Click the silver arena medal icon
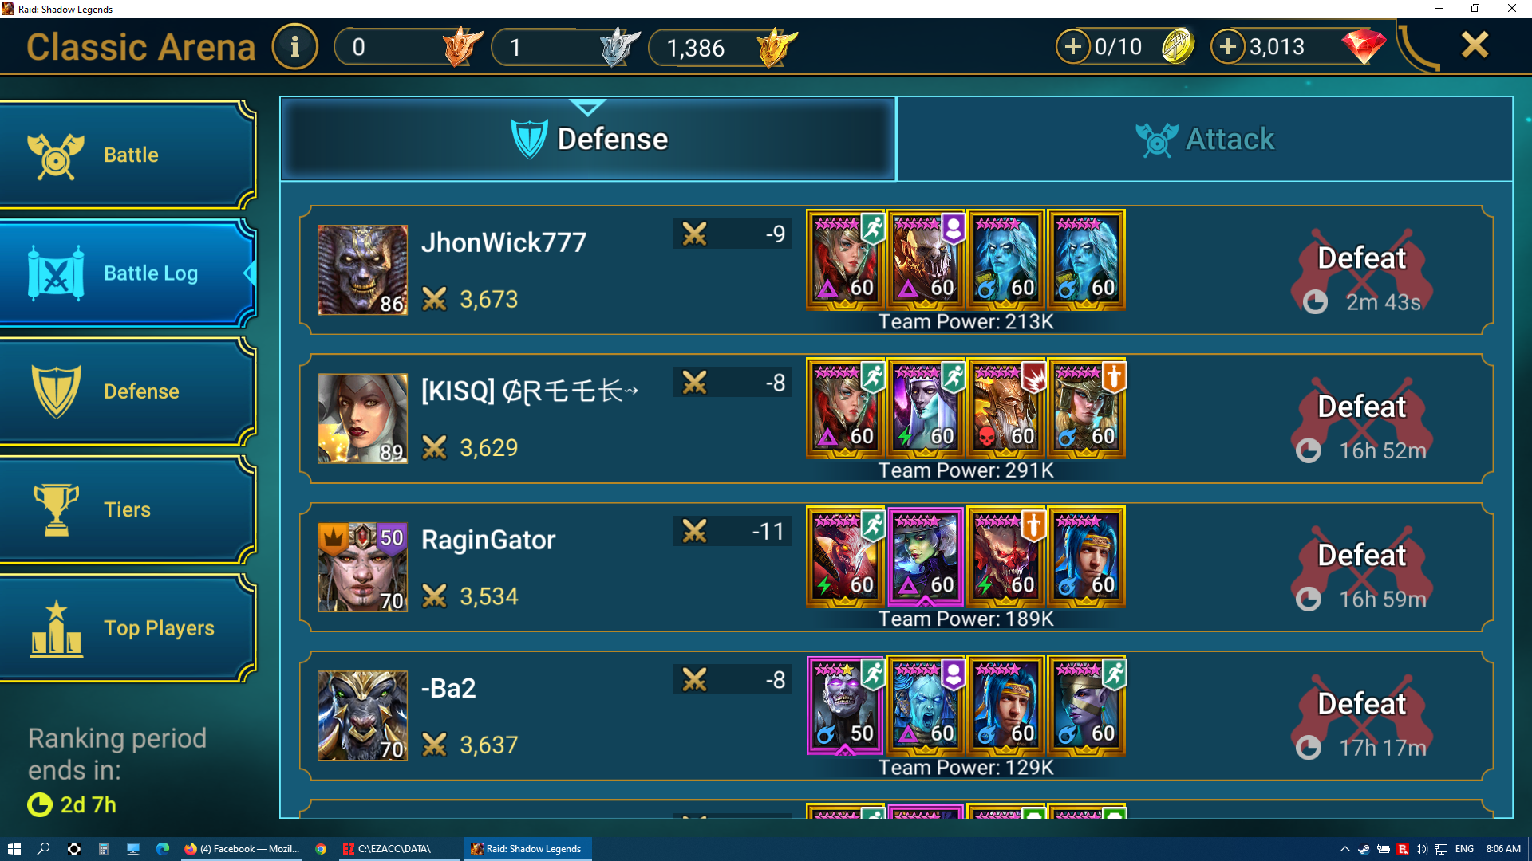This screenshot has width=1532, height=861. [619, 46]
